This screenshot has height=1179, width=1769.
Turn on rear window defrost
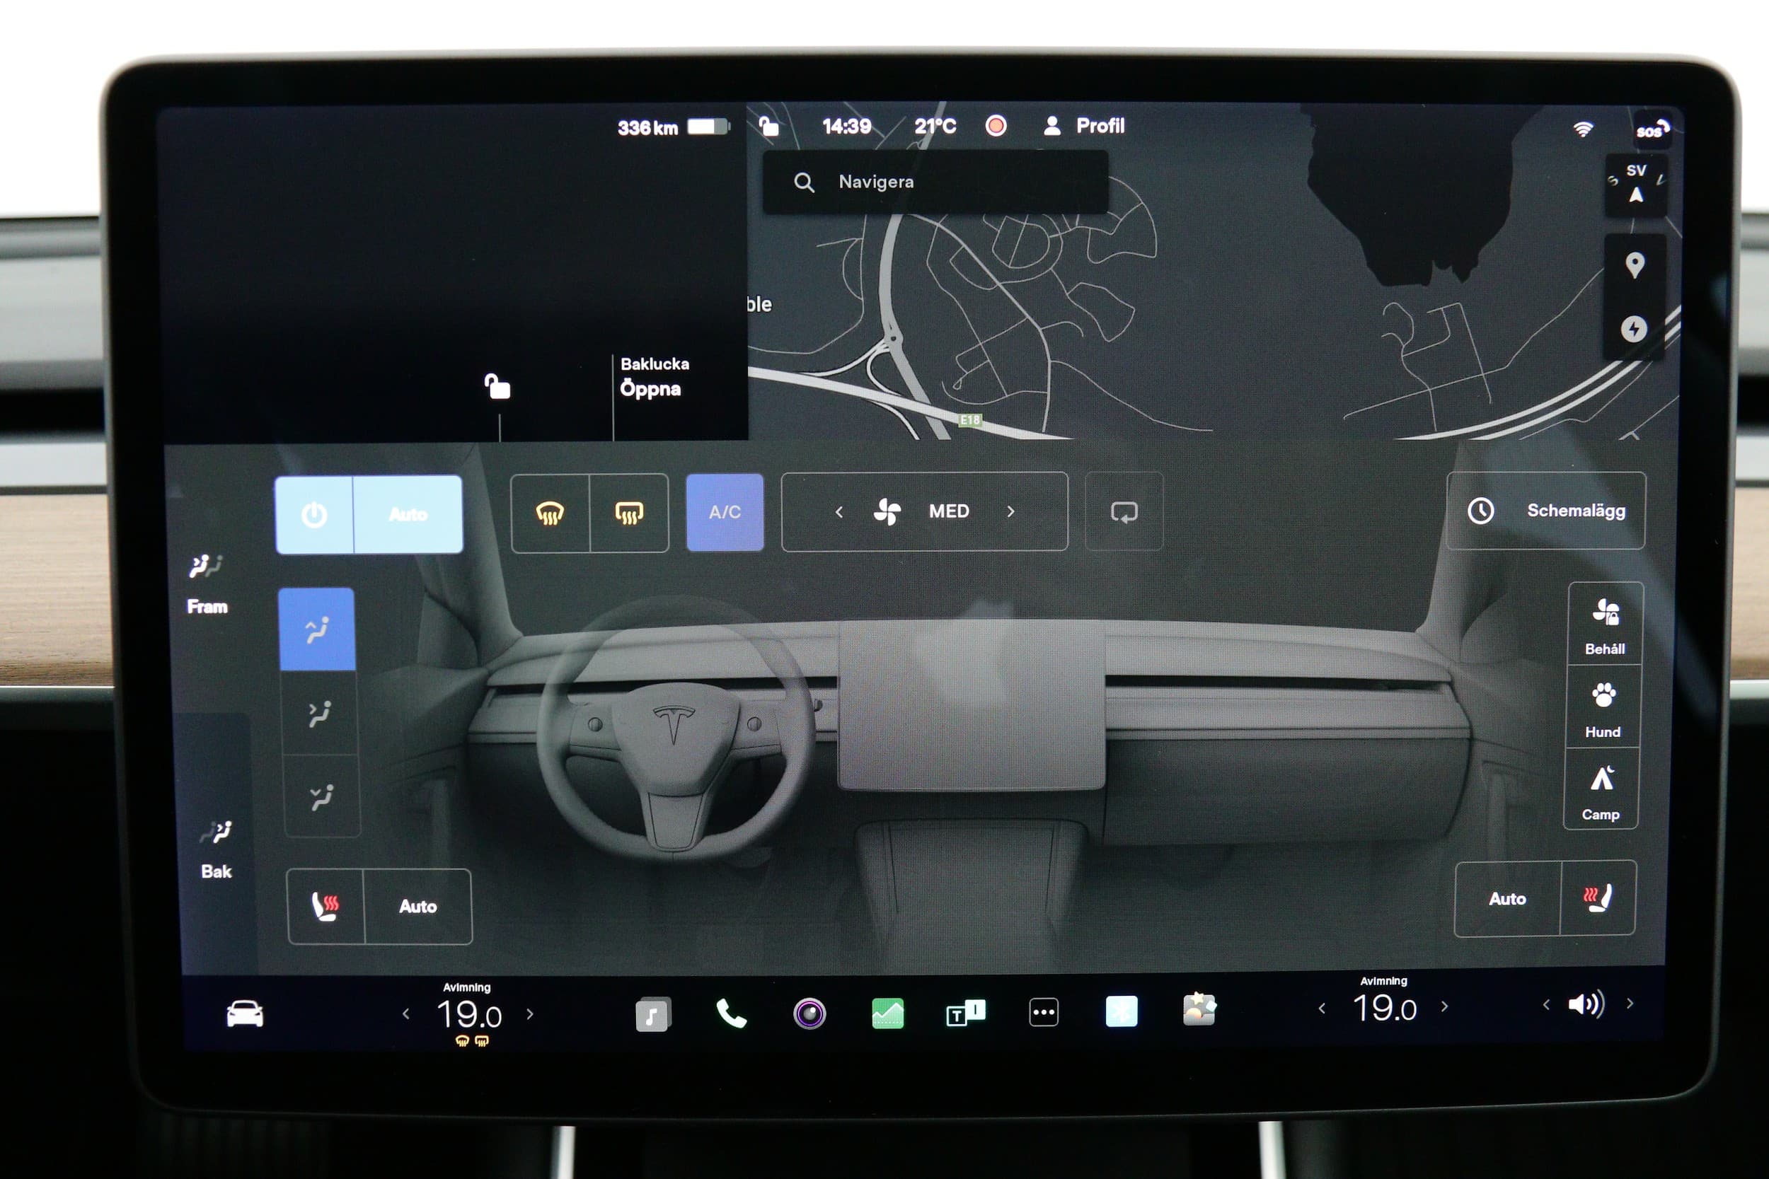[629, 513]
